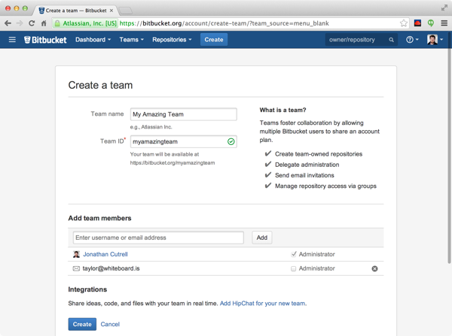
Task: Open the Teams dropdown menu
Action: coord(131,40)
